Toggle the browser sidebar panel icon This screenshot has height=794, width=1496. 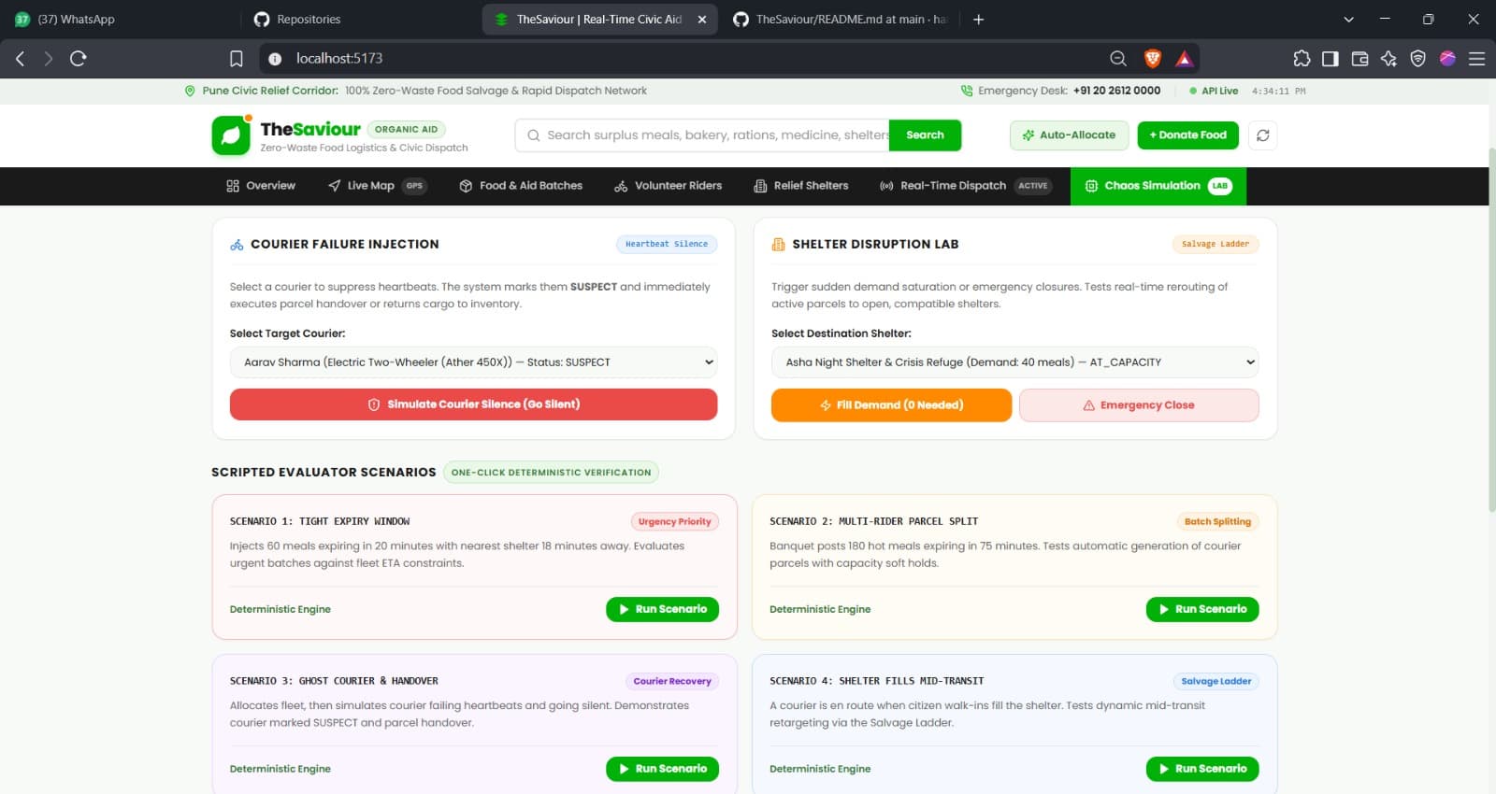tap(1330, 58)
